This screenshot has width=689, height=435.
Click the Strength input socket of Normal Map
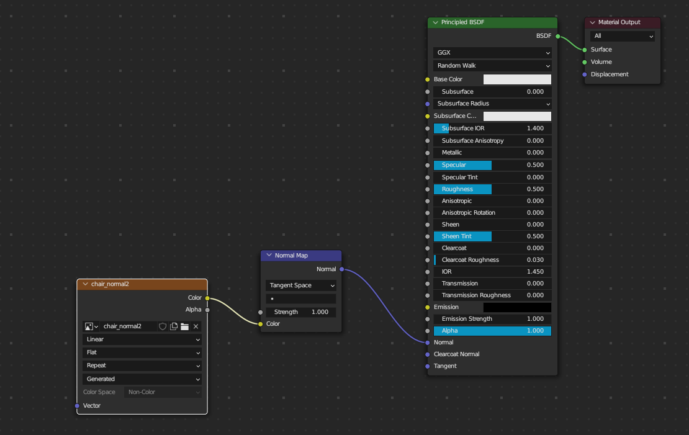pyautogui.click(x=261, y=312)
